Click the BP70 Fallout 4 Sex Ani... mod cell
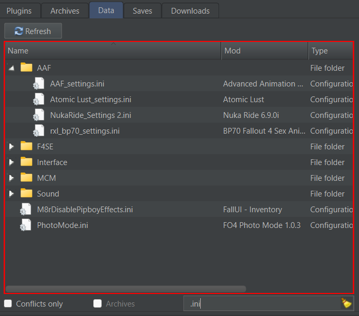 click(x=264, y=131)
